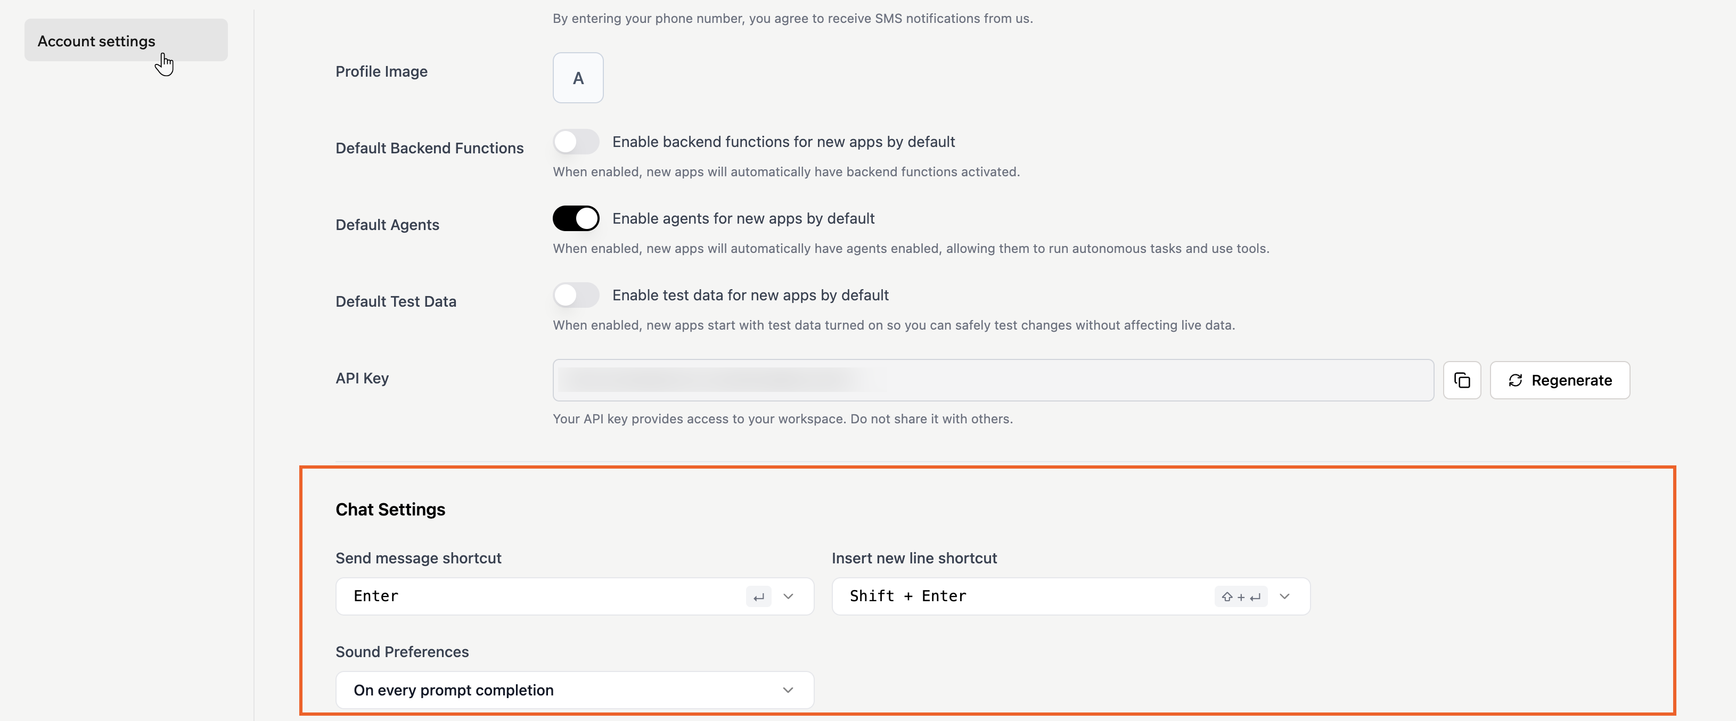Enable test data for new apps by default
The image size is (1736, 721).
pos(576,295)
